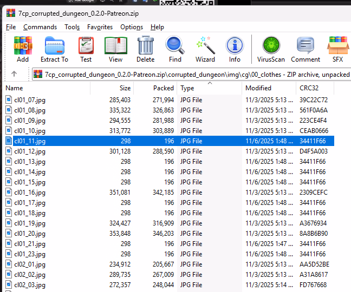
Task: Run VirusScan on the archive
Action: click(270, 49)
